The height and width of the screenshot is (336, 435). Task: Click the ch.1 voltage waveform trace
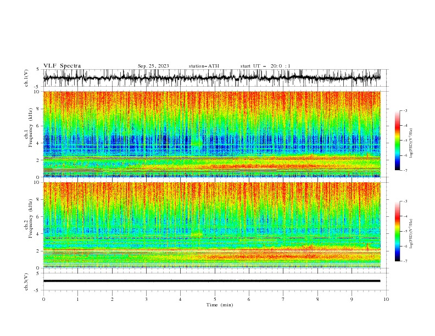click(x=211, y=78)
